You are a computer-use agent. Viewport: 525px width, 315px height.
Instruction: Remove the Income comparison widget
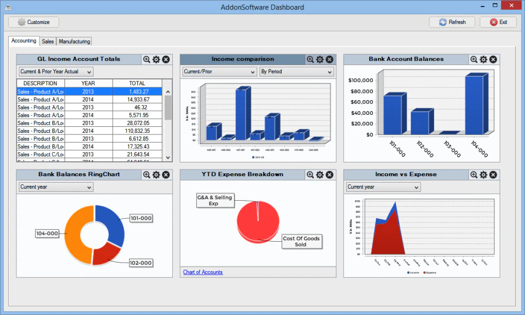tap(330, 59)
